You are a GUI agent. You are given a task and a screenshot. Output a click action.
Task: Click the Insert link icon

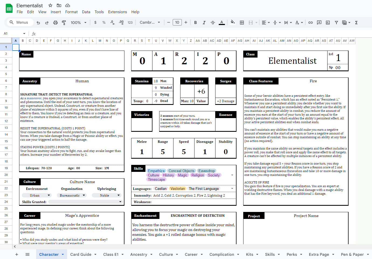[x=311, y=23]
